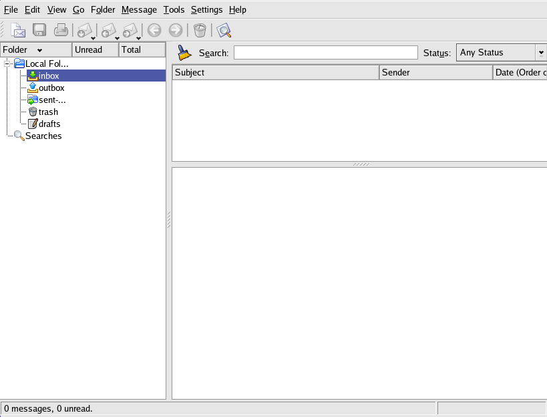Clear the search with the broom icon
Image resolution: width=547 pixels, height=417 pixels.
pyautogui.click(x=184, y=53)
